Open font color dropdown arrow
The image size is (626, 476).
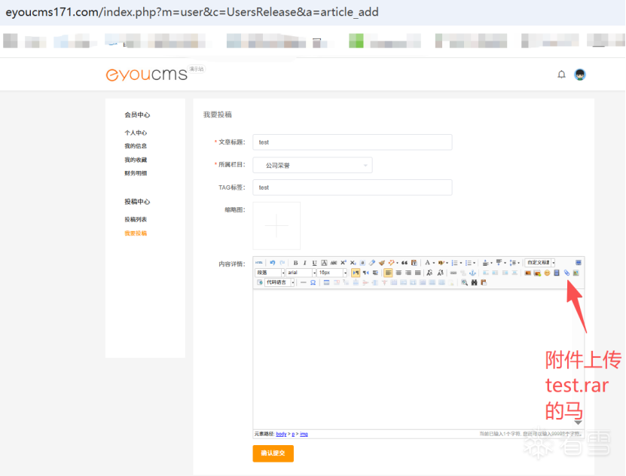tap(434, 263)
